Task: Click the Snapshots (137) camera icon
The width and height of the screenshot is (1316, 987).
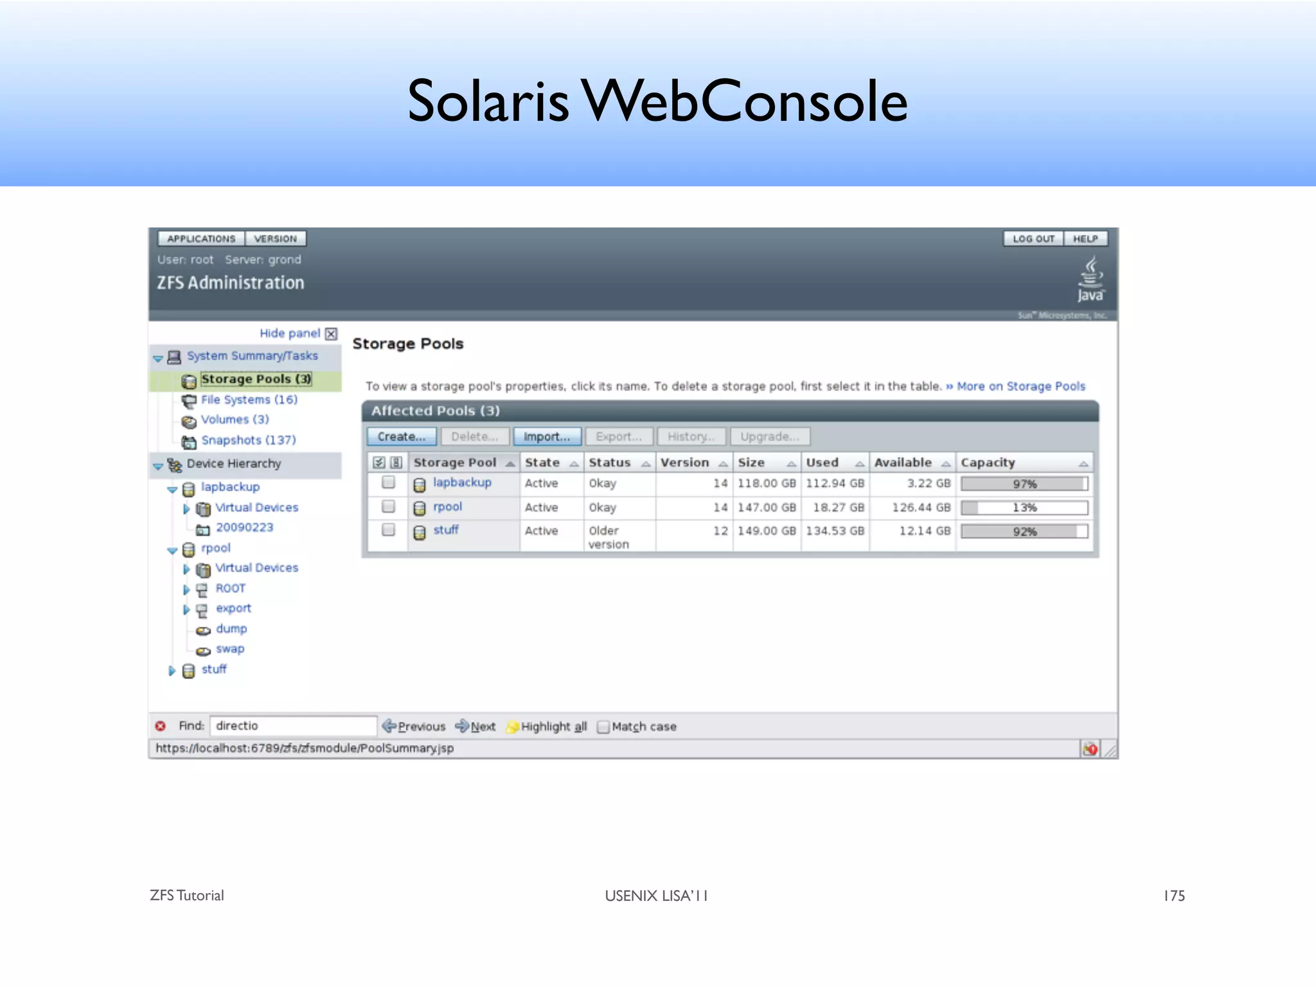Action: 189,442
